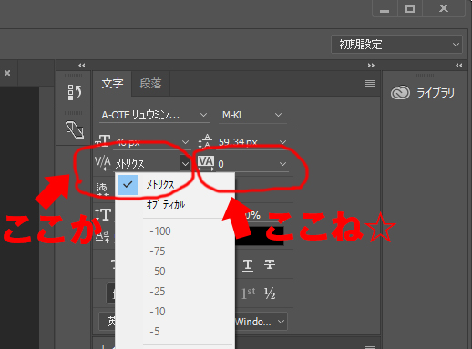Click the baseline shift icon
The height and width of the screenshot is (349, 472).
103,236
